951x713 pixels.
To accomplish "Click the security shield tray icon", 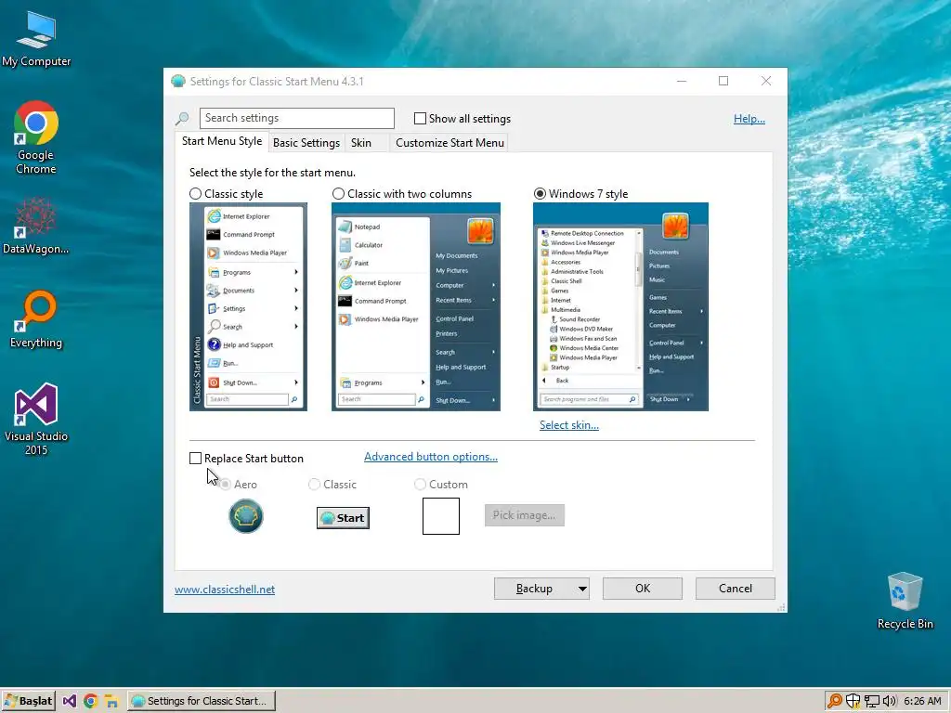I will (853, 702).
